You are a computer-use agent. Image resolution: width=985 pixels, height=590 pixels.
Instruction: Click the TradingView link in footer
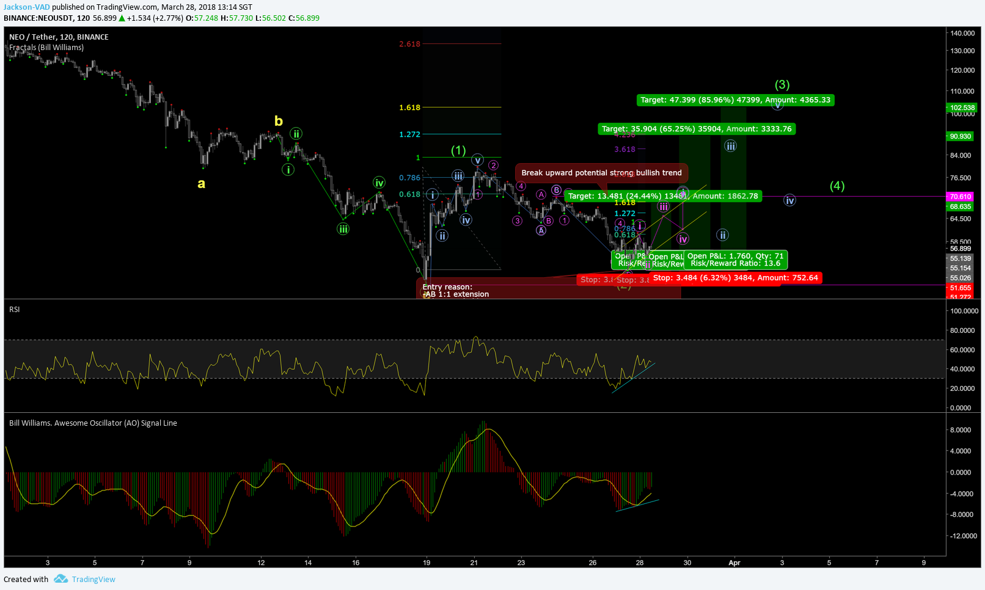93,579
